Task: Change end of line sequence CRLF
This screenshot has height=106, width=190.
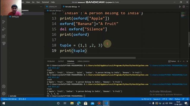Action: click(171, 99)
